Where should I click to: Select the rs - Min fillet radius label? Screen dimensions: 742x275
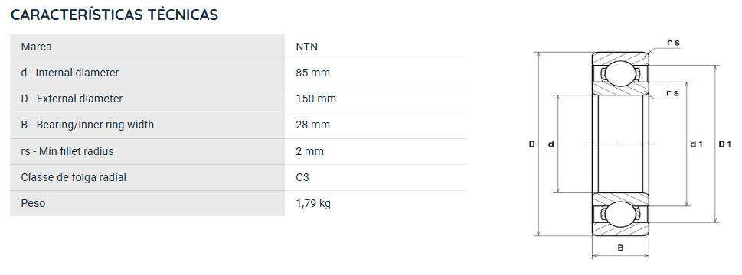click(x=67, y=151)
